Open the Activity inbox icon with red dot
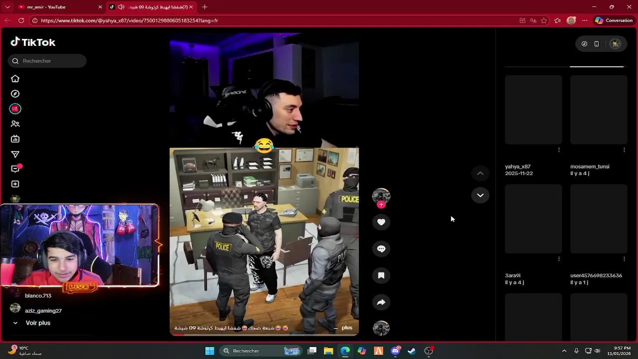The height and width of the screenshot is (359, 638). pos(15,169)
